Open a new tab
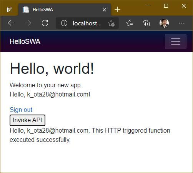 tap(117, 10)
